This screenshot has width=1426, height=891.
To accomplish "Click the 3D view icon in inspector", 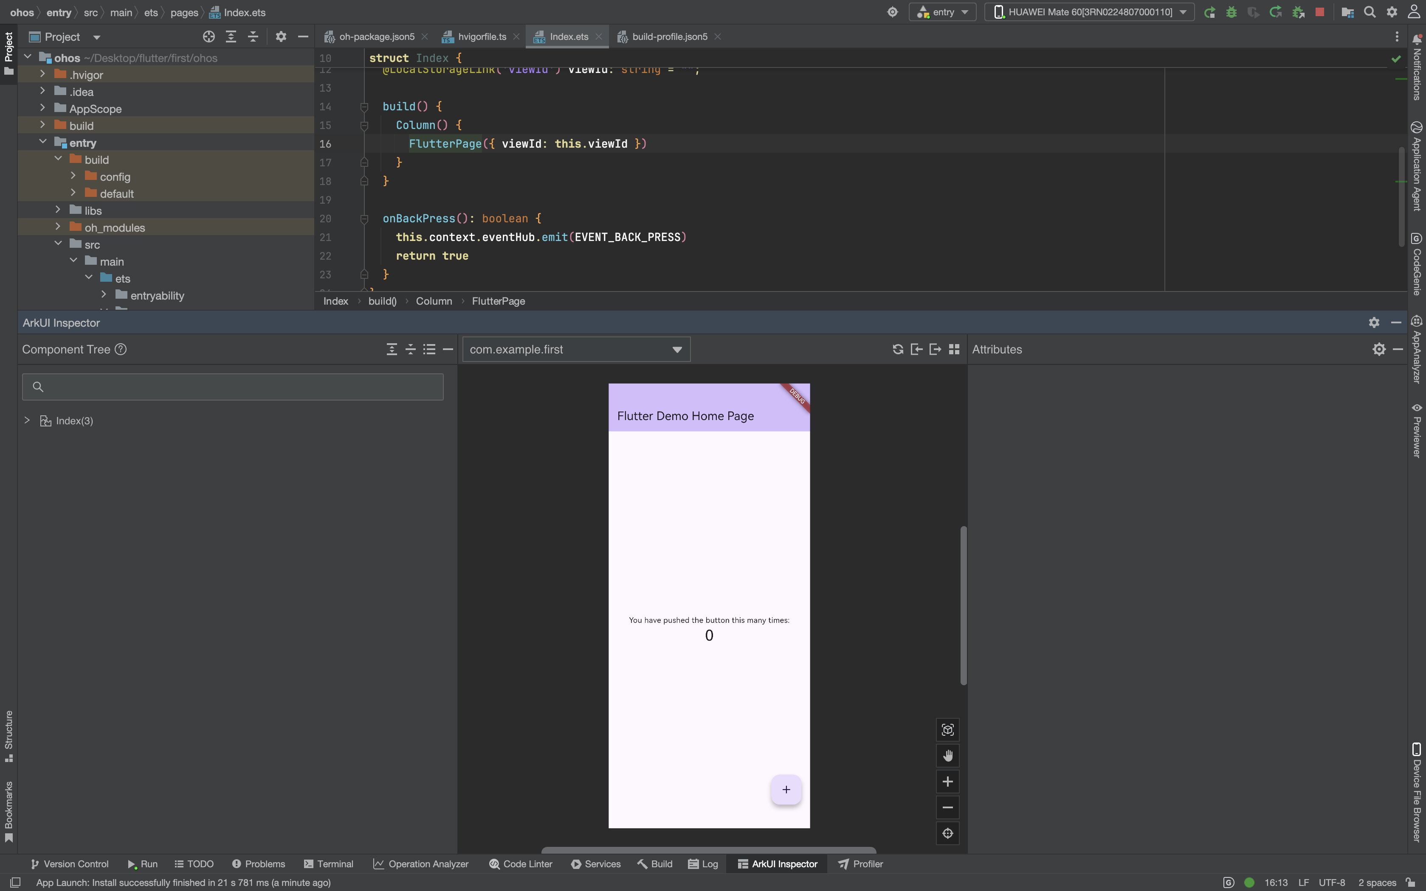I will 947,729.
